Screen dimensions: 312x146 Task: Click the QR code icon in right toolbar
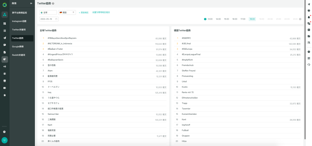tap(309, 58)
